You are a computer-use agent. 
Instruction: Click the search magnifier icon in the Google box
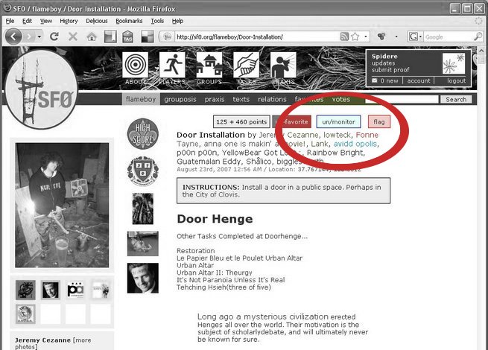point(478,36)
